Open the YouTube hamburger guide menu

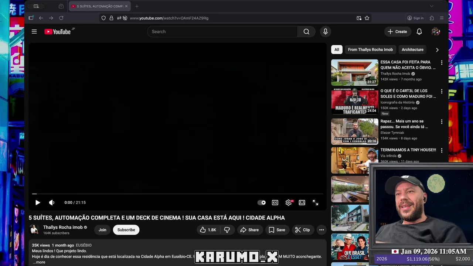(34, 32)
